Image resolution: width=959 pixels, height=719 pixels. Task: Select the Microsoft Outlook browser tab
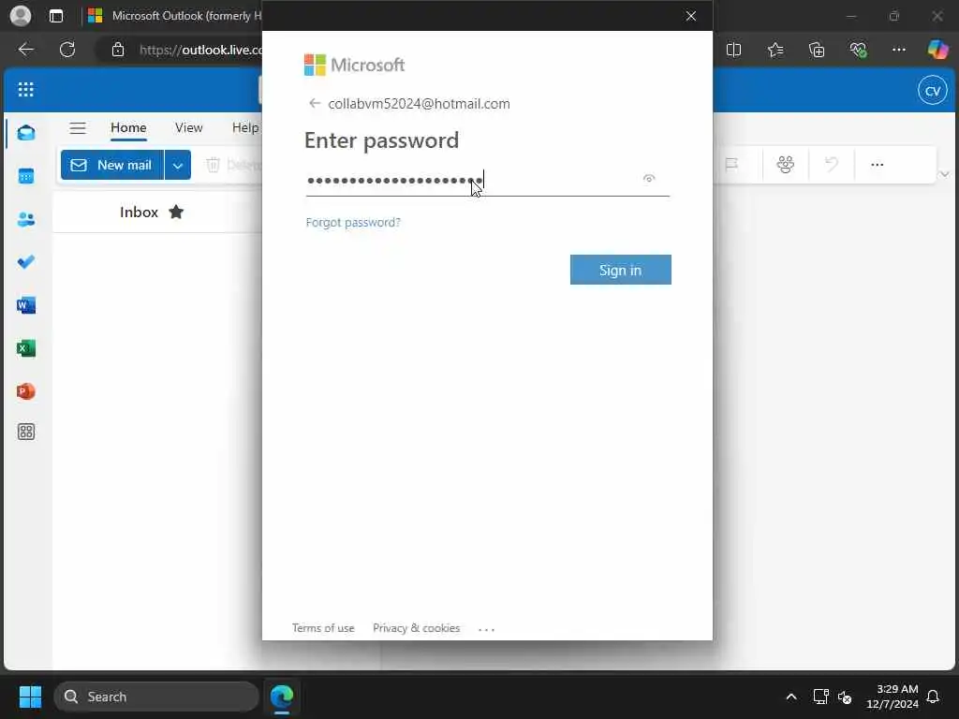tap(173, 16)
